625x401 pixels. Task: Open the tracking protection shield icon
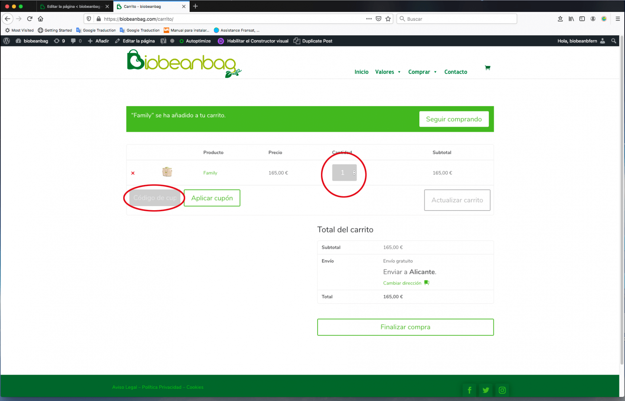89,19
